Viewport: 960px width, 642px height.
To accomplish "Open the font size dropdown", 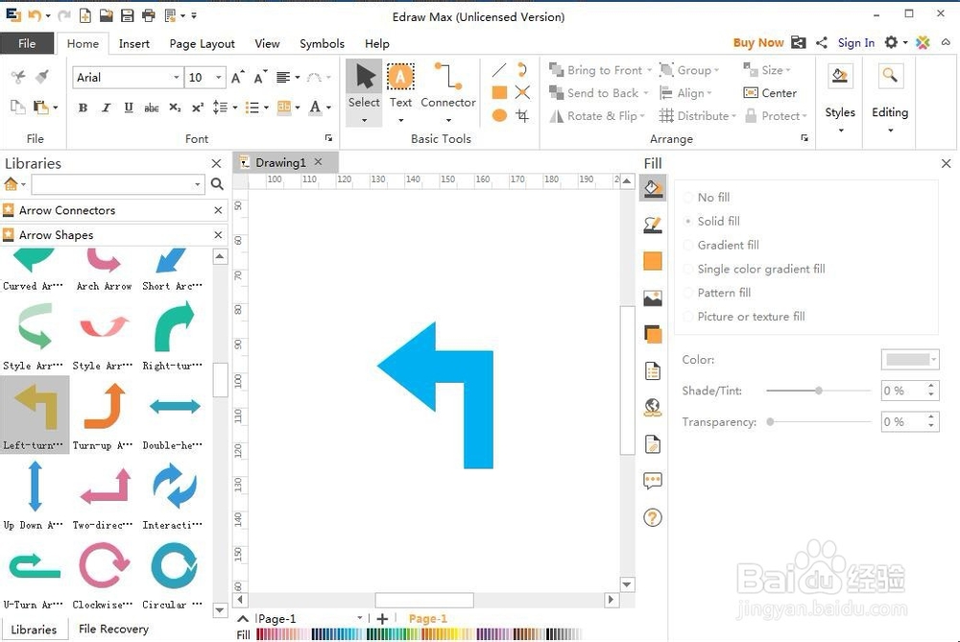I will click(x=218, y=77).
